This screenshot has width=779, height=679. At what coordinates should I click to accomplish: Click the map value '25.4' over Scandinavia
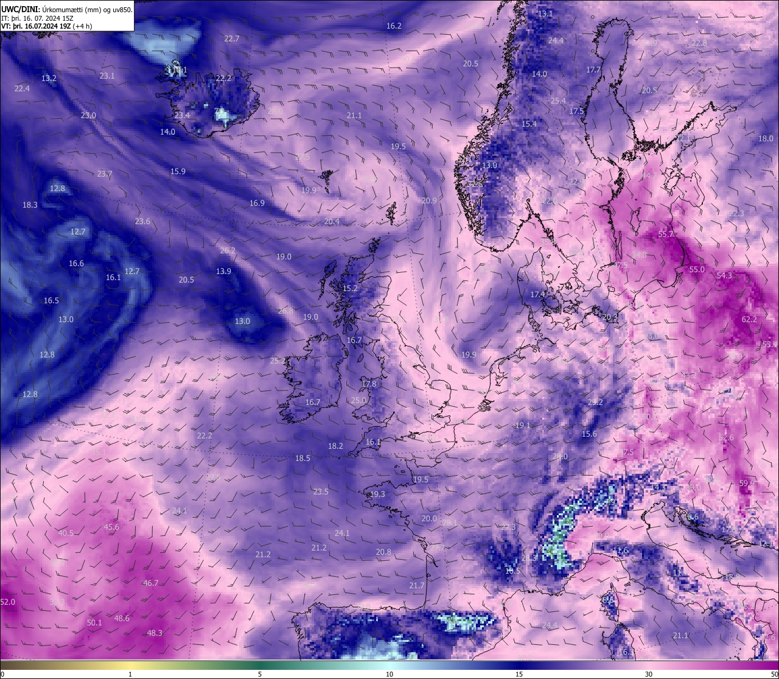[x=558, y=100]
